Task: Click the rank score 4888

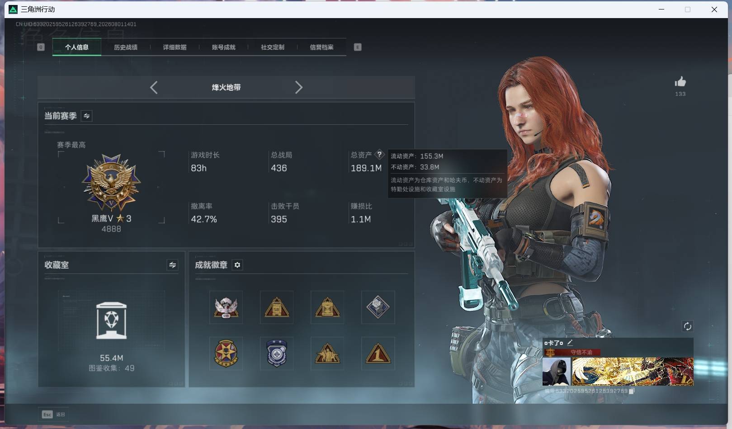Action: pos(111,229)
